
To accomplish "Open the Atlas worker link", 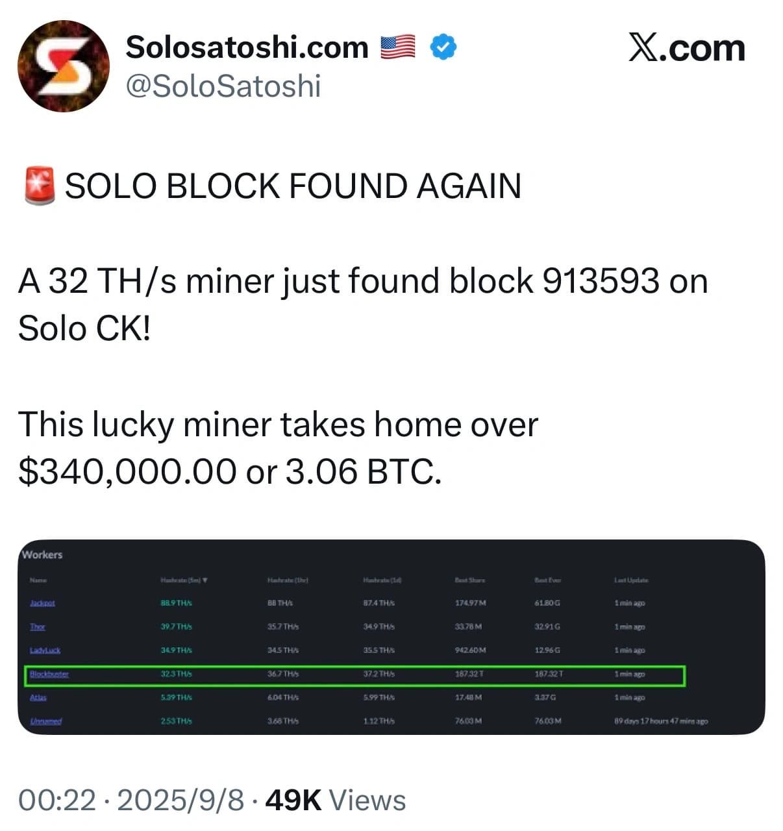I will pyautogui.click(x=38, y=698).
